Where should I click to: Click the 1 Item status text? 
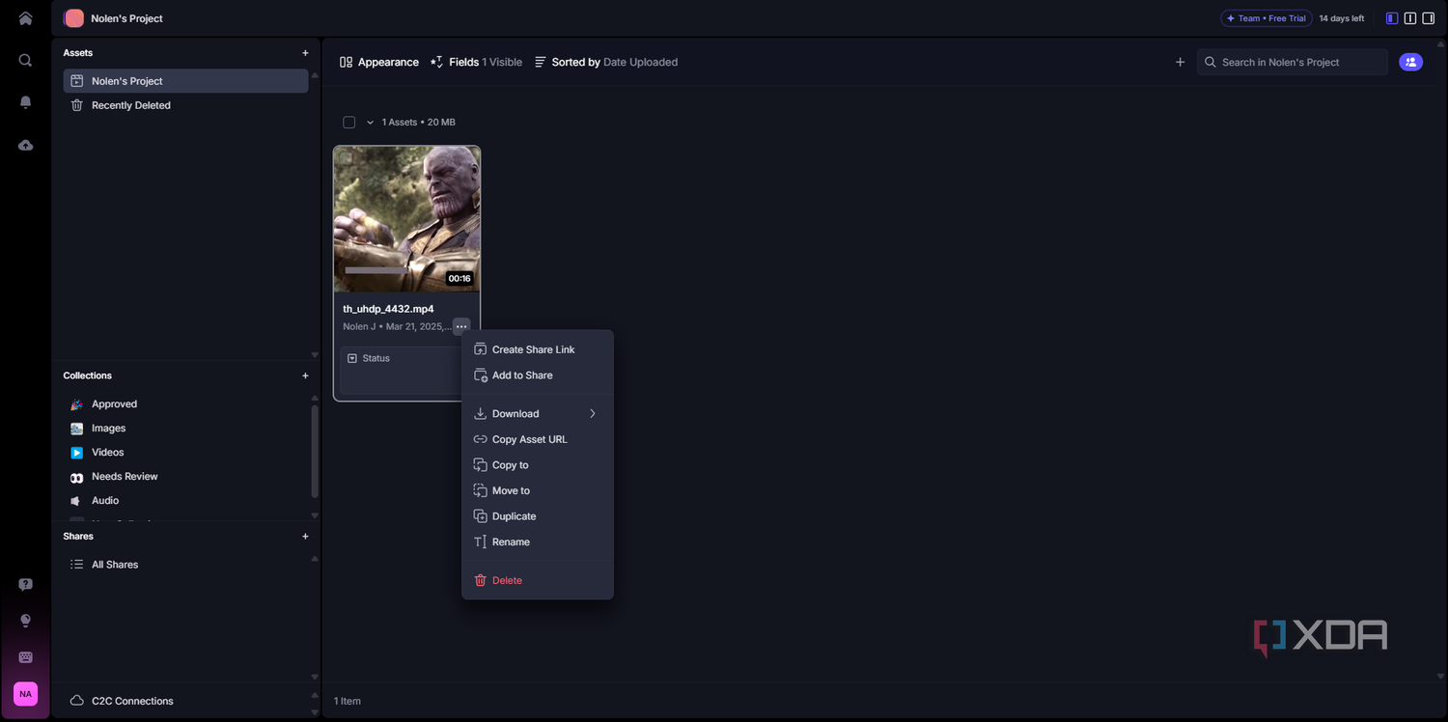point(348,701)
